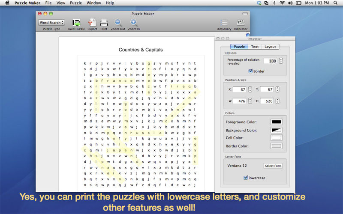Open the Help menu
The image size is (343, 214).
(110, 3)
